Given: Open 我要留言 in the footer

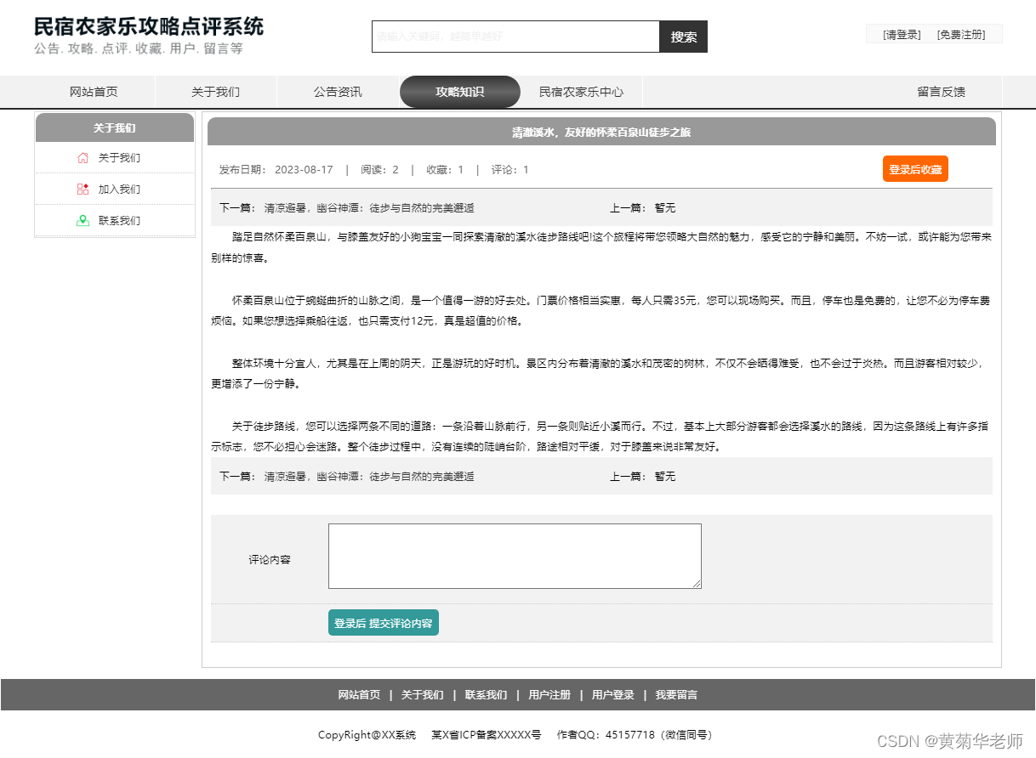Looking at the screenshot, I should pyautogui.click(x=675, y=694).
